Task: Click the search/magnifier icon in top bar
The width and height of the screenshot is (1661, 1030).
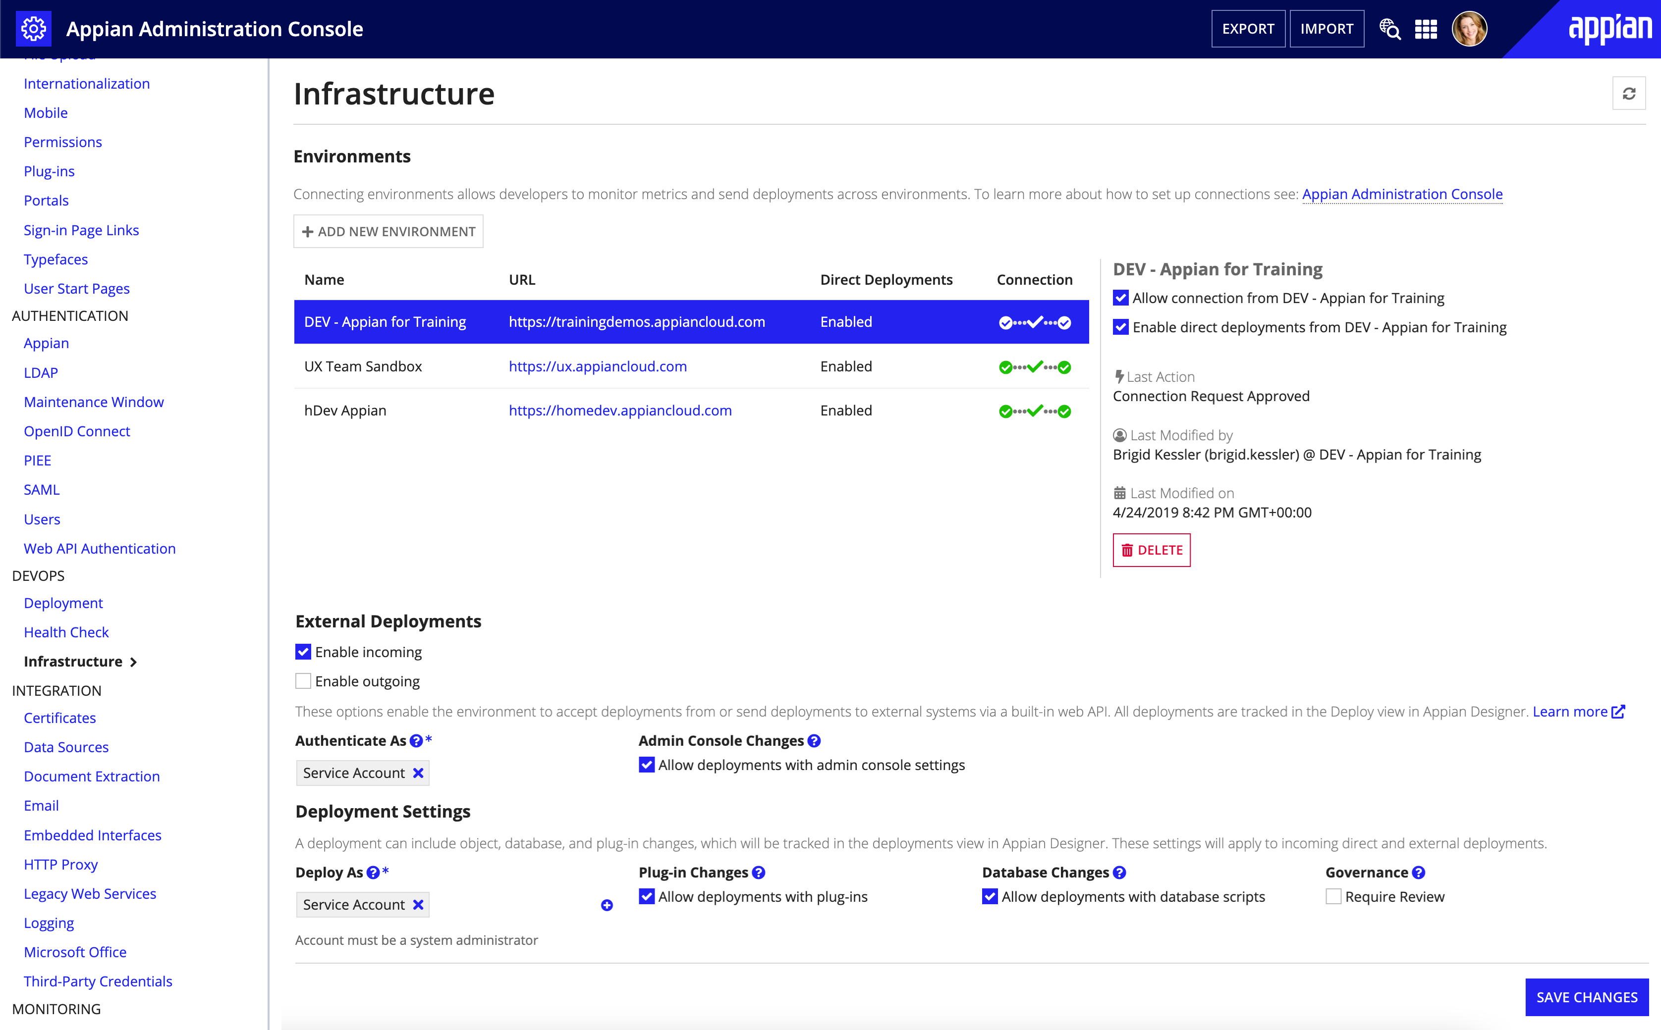Action: (x=1391, y=30)
